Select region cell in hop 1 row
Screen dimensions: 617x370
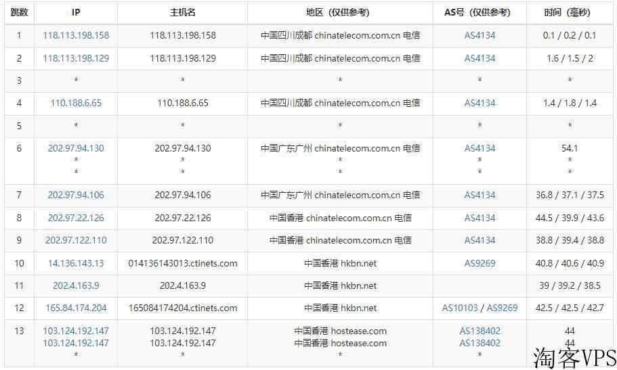tap(340, 35)
